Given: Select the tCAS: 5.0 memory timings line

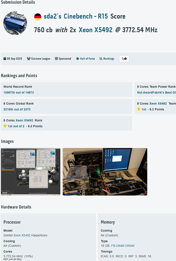Looking at the screenshot, I should click(x=126, y=256).
